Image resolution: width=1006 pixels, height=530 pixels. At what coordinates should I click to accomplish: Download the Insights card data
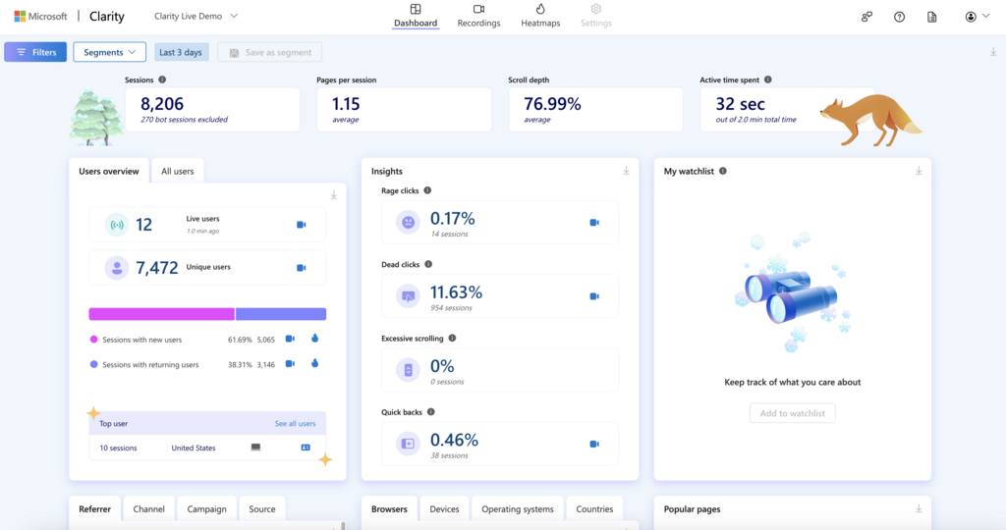pyautogui.click(x=626, y=171)
